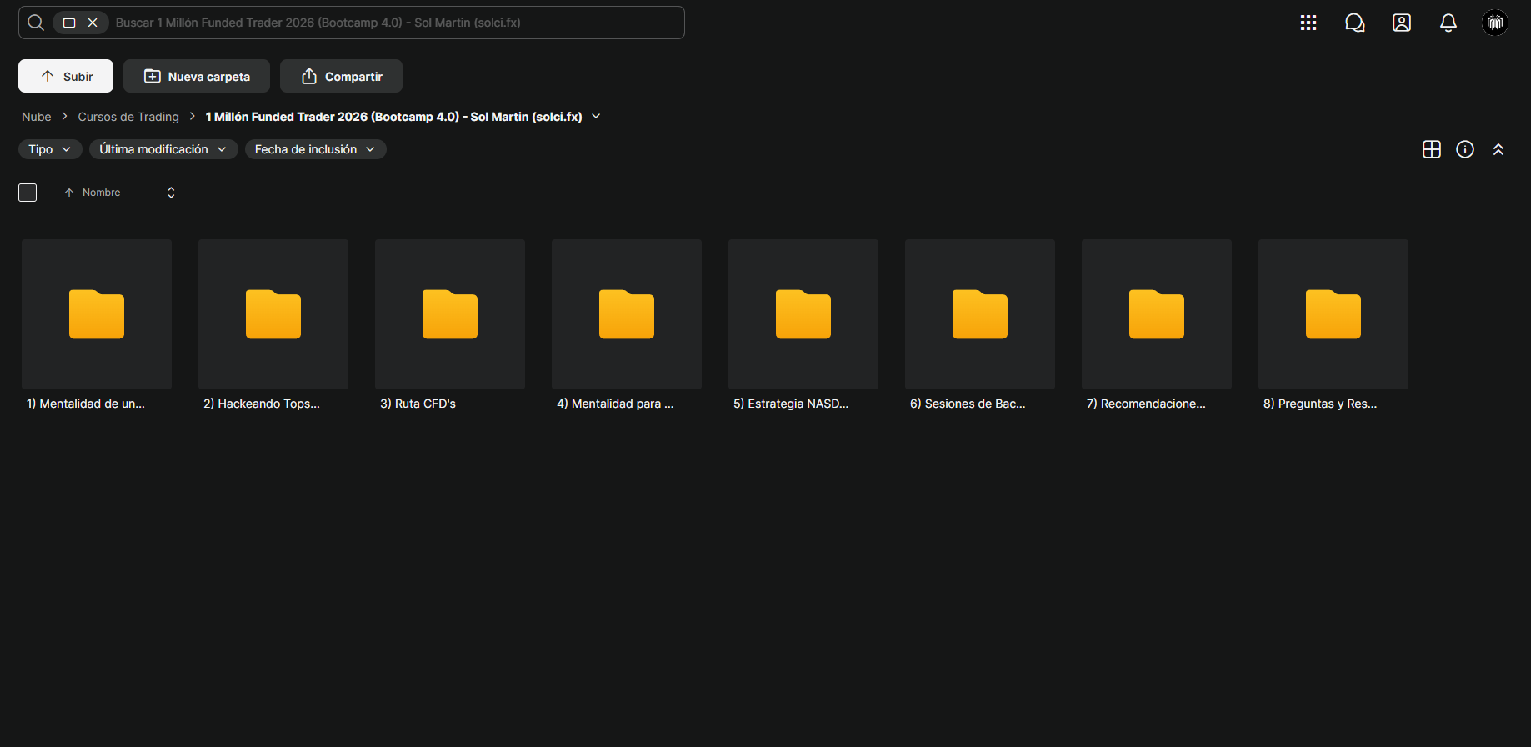Viewport: 1531px width, 747px height.
Task: Open the chat messages icon
Action: [1355, 23]
